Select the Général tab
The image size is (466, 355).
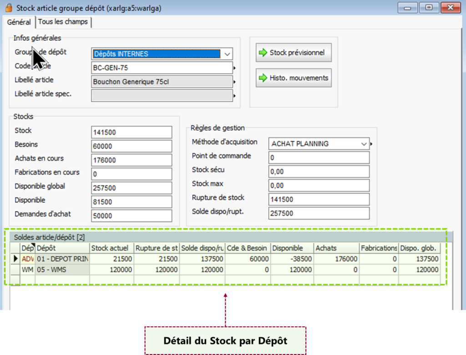click(19, 22)
